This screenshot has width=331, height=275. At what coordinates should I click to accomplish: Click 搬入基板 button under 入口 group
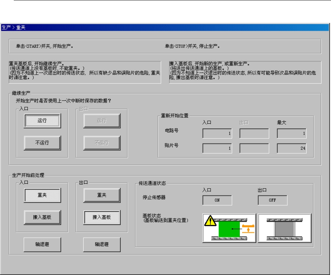42,217
